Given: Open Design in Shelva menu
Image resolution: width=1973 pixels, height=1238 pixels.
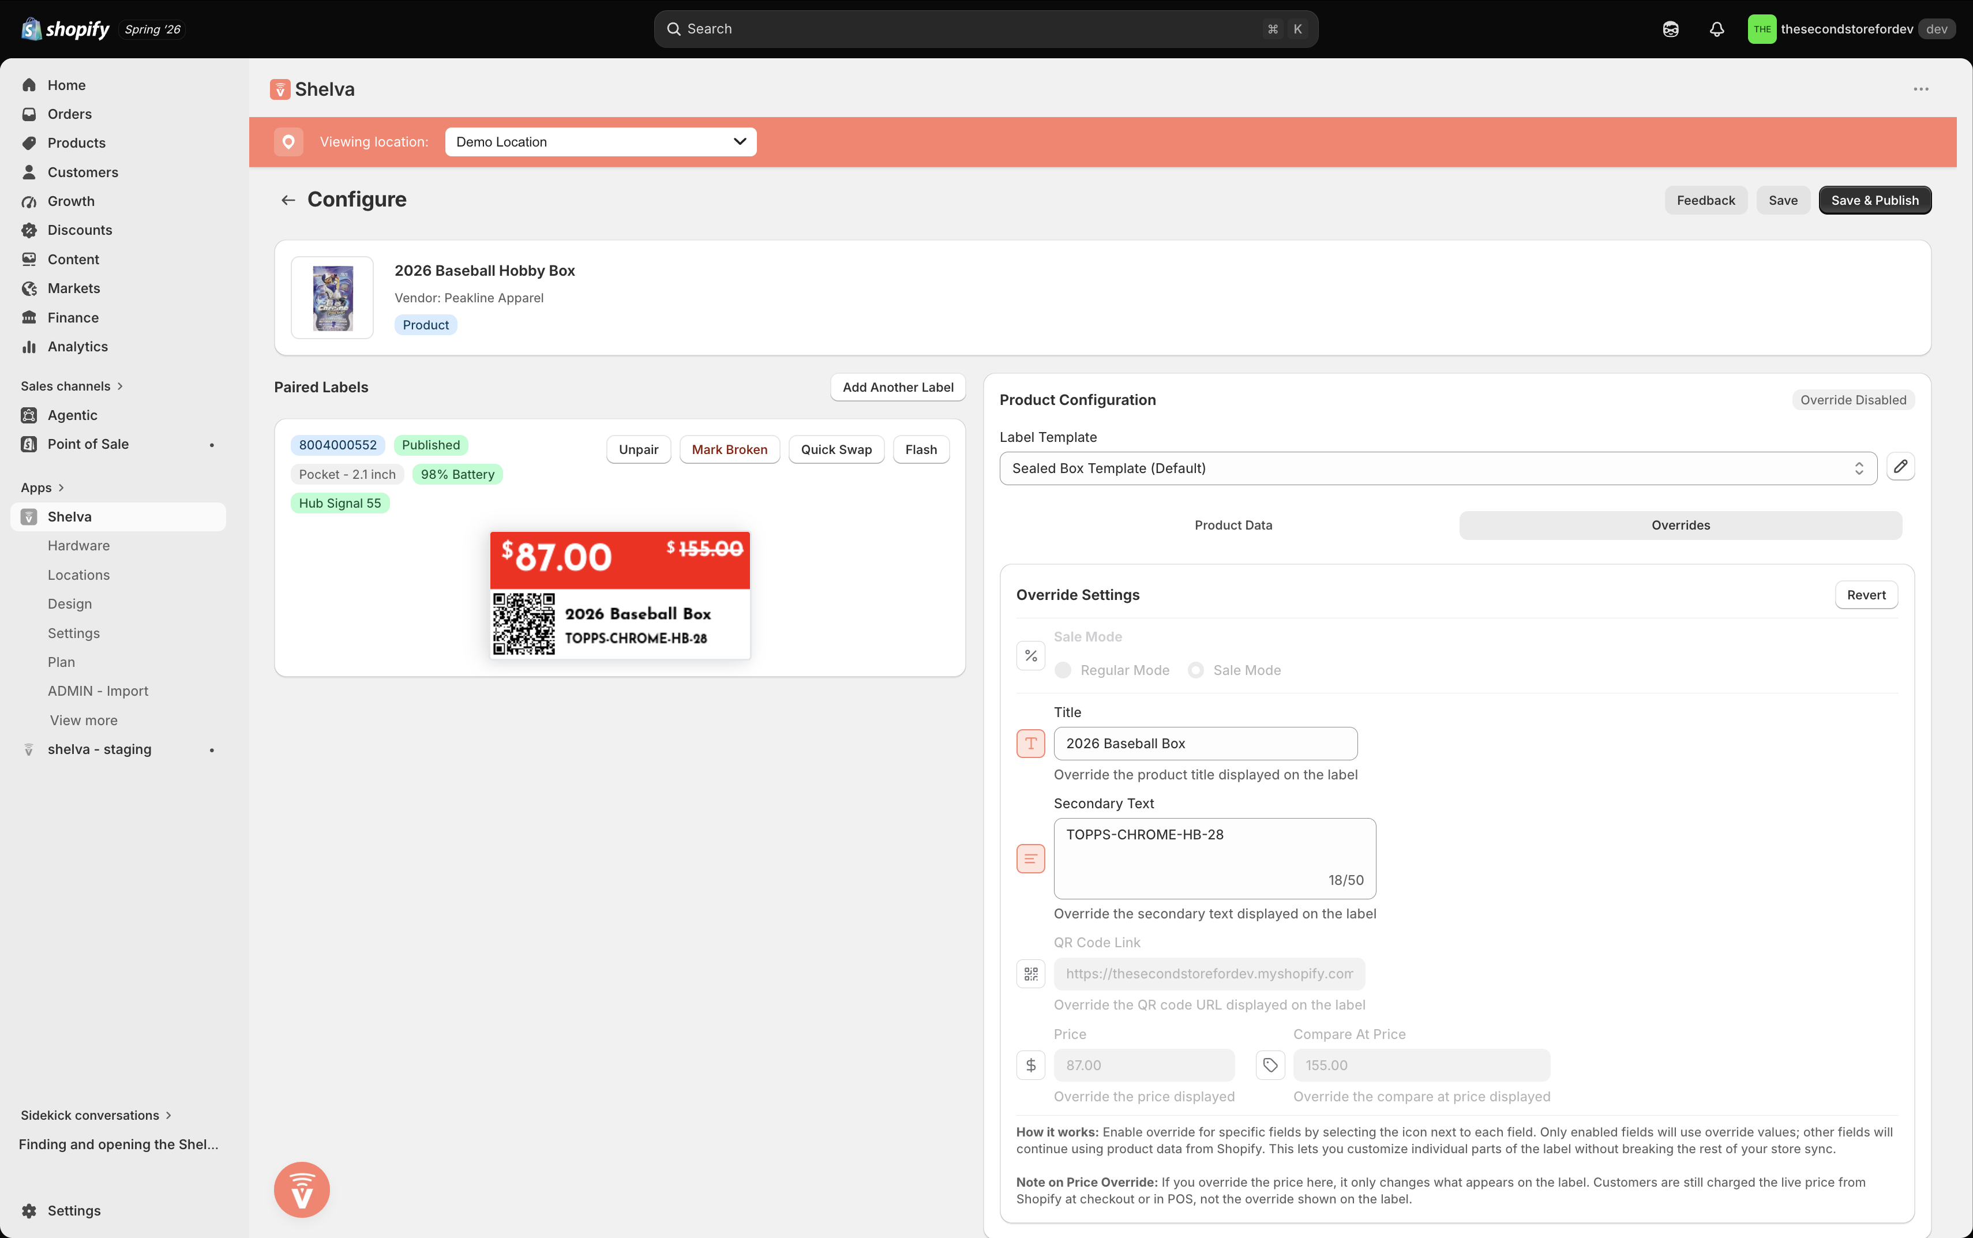Looking at the screenshot, I should [x=70, y=603].
